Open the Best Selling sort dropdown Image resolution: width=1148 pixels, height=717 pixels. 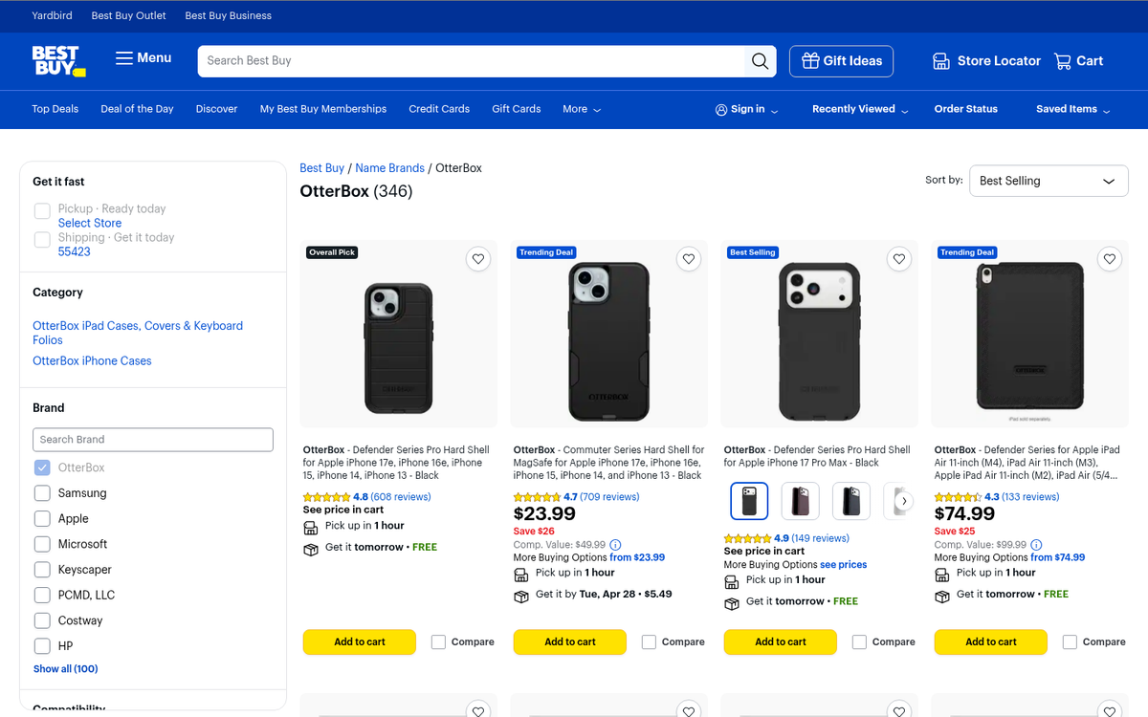1049,181
